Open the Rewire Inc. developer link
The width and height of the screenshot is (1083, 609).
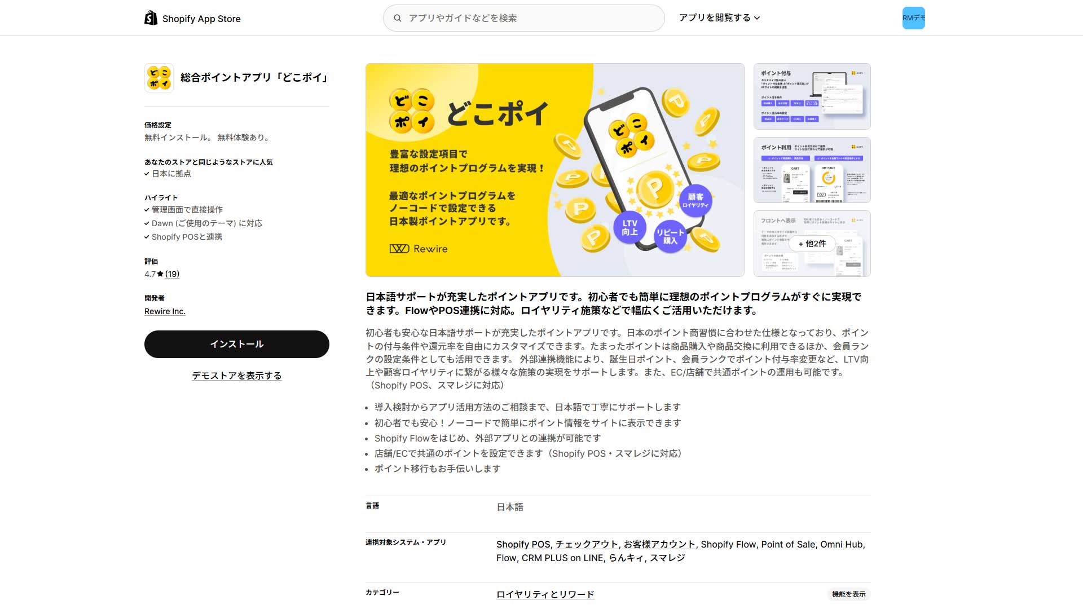click(165, 311)
